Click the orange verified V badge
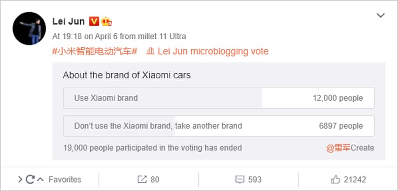The image size is (398, 191). 94,21
